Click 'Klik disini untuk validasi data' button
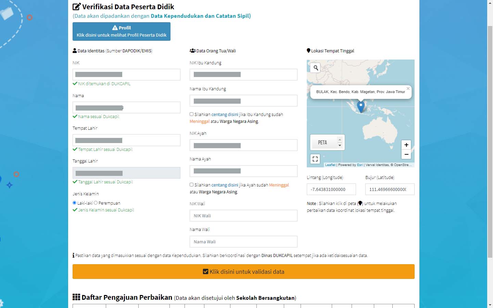Viewport: 493px width, 308px height. click(243, 271)
